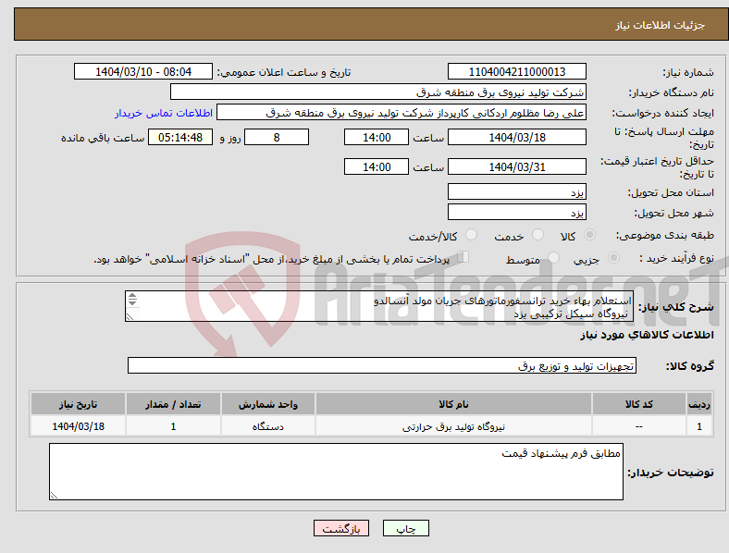Viewport: 729px width, 553px height.
Task: Click the price validity date 1404/03/31 field
Action: pos(517,166)
